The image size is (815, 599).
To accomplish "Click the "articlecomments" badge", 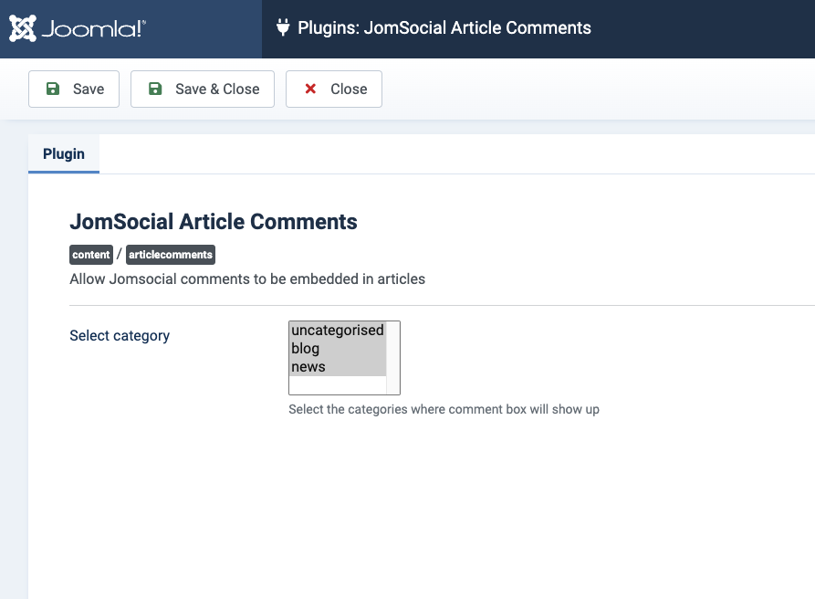I will point(171,255).
